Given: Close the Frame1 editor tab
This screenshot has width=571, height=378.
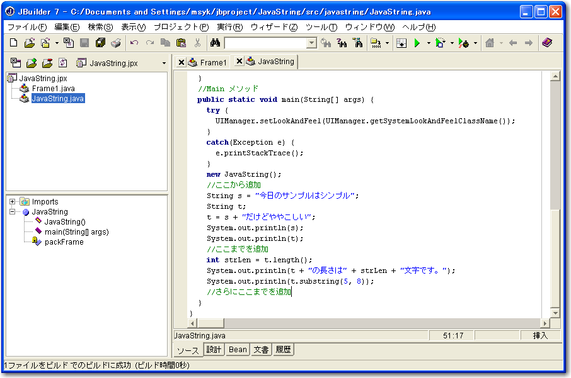Looking at the screenshot, I should (182, 62).
